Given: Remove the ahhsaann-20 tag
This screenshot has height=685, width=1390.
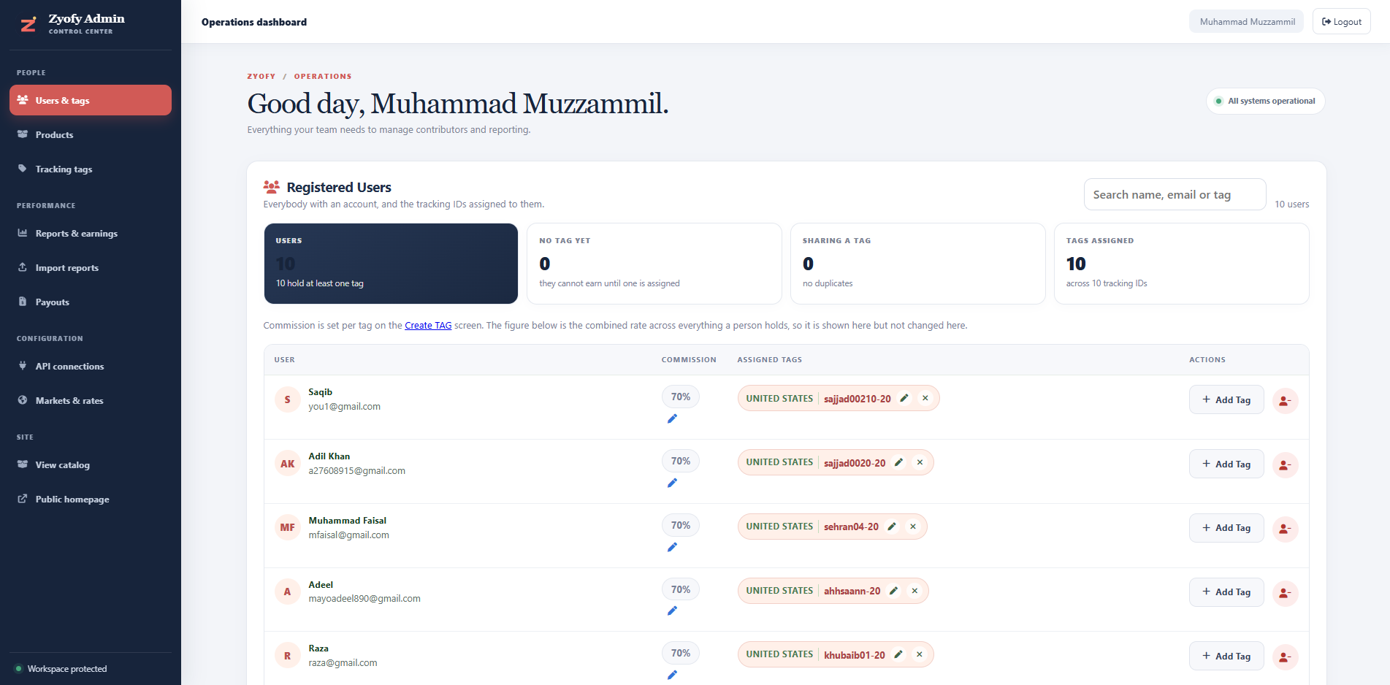Looking at the screenshot, I should (914, 591).
